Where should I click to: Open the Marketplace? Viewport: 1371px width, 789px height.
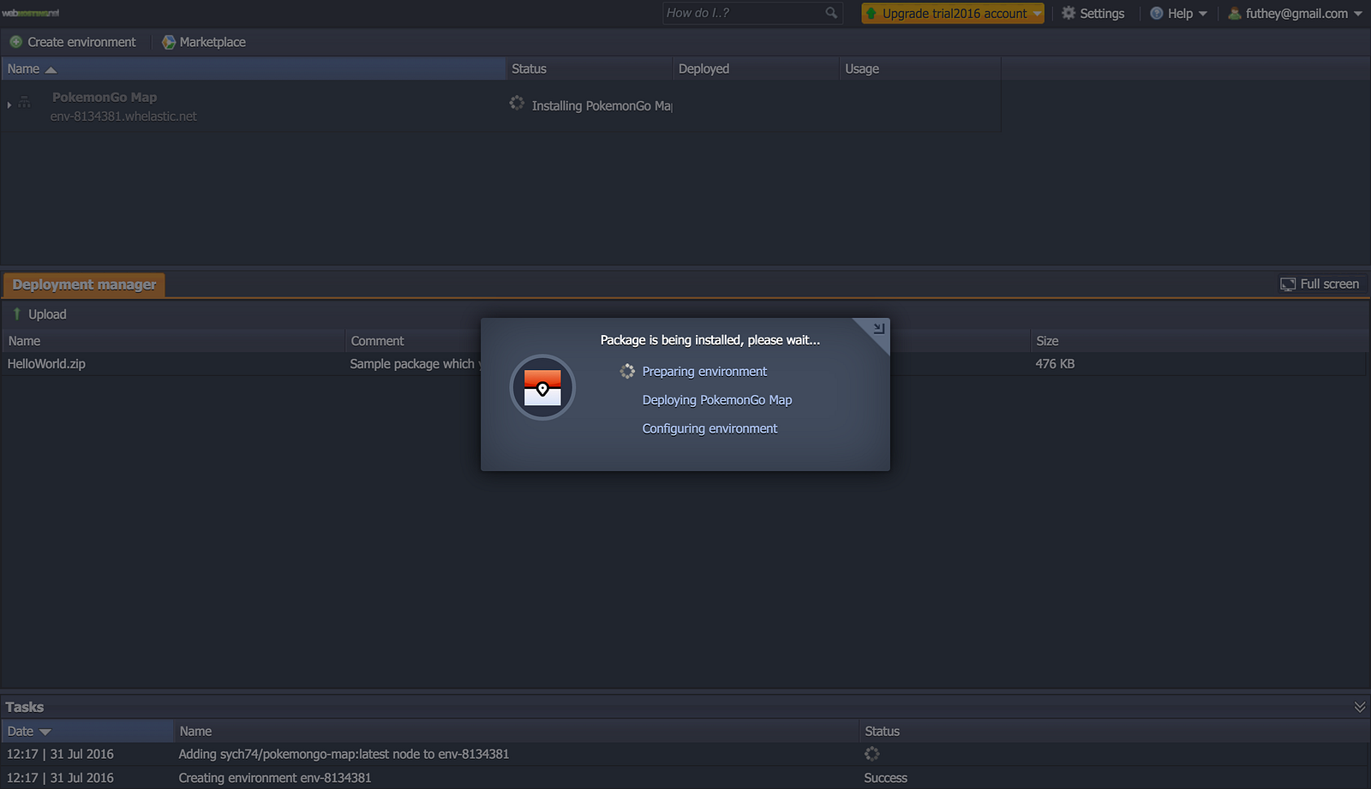204,42
